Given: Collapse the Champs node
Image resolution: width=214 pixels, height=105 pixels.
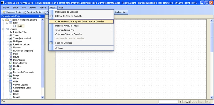Looking at the screenshot, I should tap(3, 29).
